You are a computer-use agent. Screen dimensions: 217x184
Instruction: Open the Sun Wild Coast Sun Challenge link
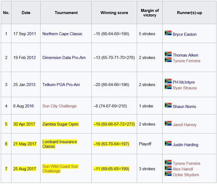pos(60,169)
